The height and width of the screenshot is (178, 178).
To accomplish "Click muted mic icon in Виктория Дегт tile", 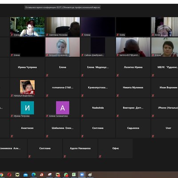I will (x=117, y=116).
